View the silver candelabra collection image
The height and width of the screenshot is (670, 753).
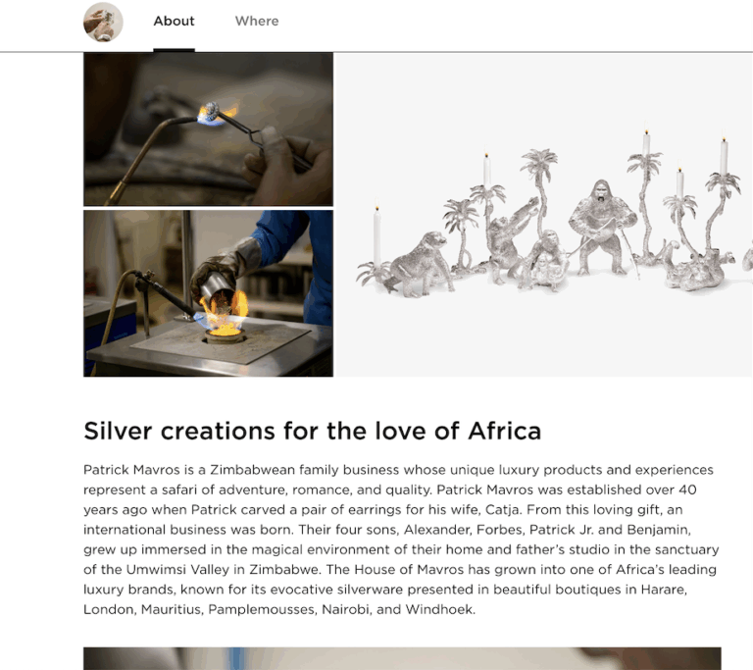[x=543, y=214]
